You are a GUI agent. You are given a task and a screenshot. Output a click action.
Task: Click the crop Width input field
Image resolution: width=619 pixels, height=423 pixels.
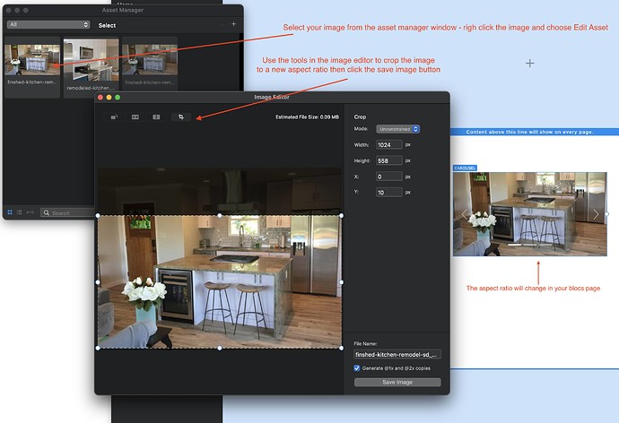[389, 144]
